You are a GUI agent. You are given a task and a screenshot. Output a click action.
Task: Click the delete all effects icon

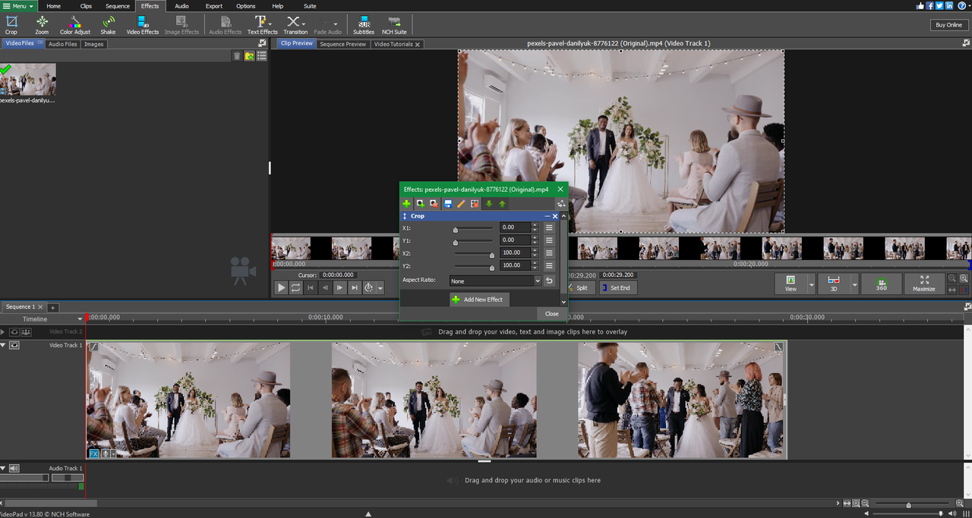point(475,203)
